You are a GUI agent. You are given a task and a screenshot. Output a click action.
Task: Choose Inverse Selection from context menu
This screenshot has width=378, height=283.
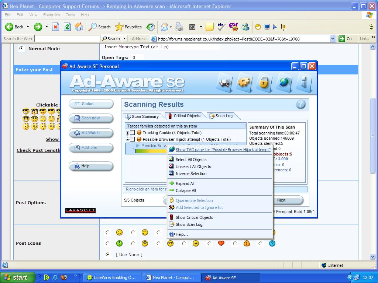click(x=191, y=173)
